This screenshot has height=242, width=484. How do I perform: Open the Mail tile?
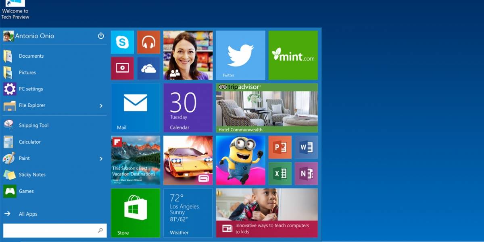(x=136, y=108)
